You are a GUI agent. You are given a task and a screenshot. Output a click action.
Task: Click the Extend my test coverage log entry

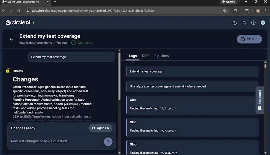click(x=192, y=72)
